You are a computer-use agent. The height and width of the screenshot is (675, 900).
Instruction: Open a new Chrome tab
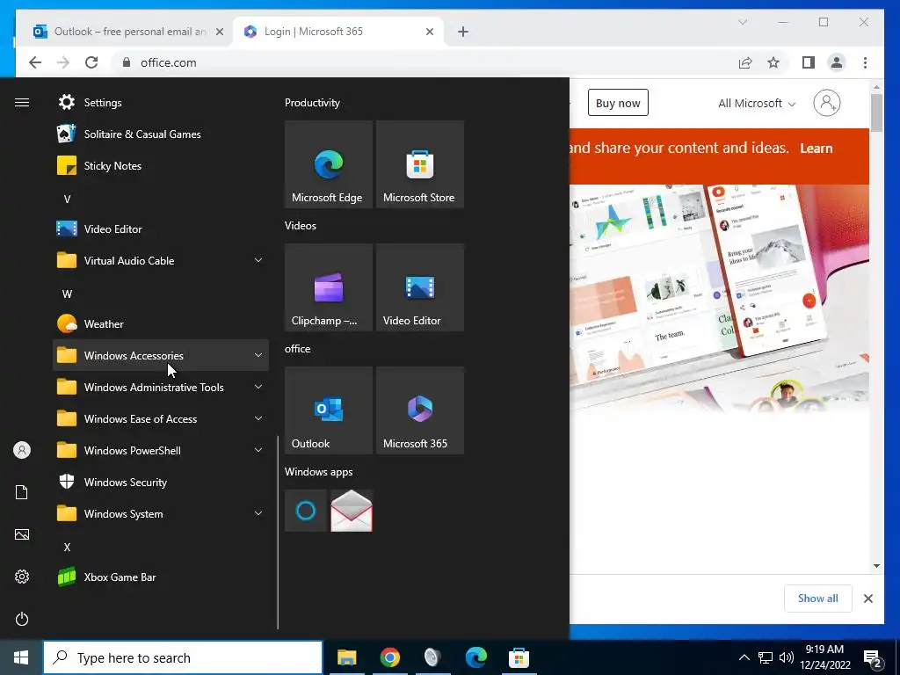click(x=462, y=32)
